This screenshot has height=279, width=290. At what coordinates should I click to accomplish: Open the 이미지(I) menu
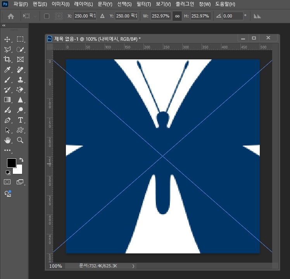(60, 4)
